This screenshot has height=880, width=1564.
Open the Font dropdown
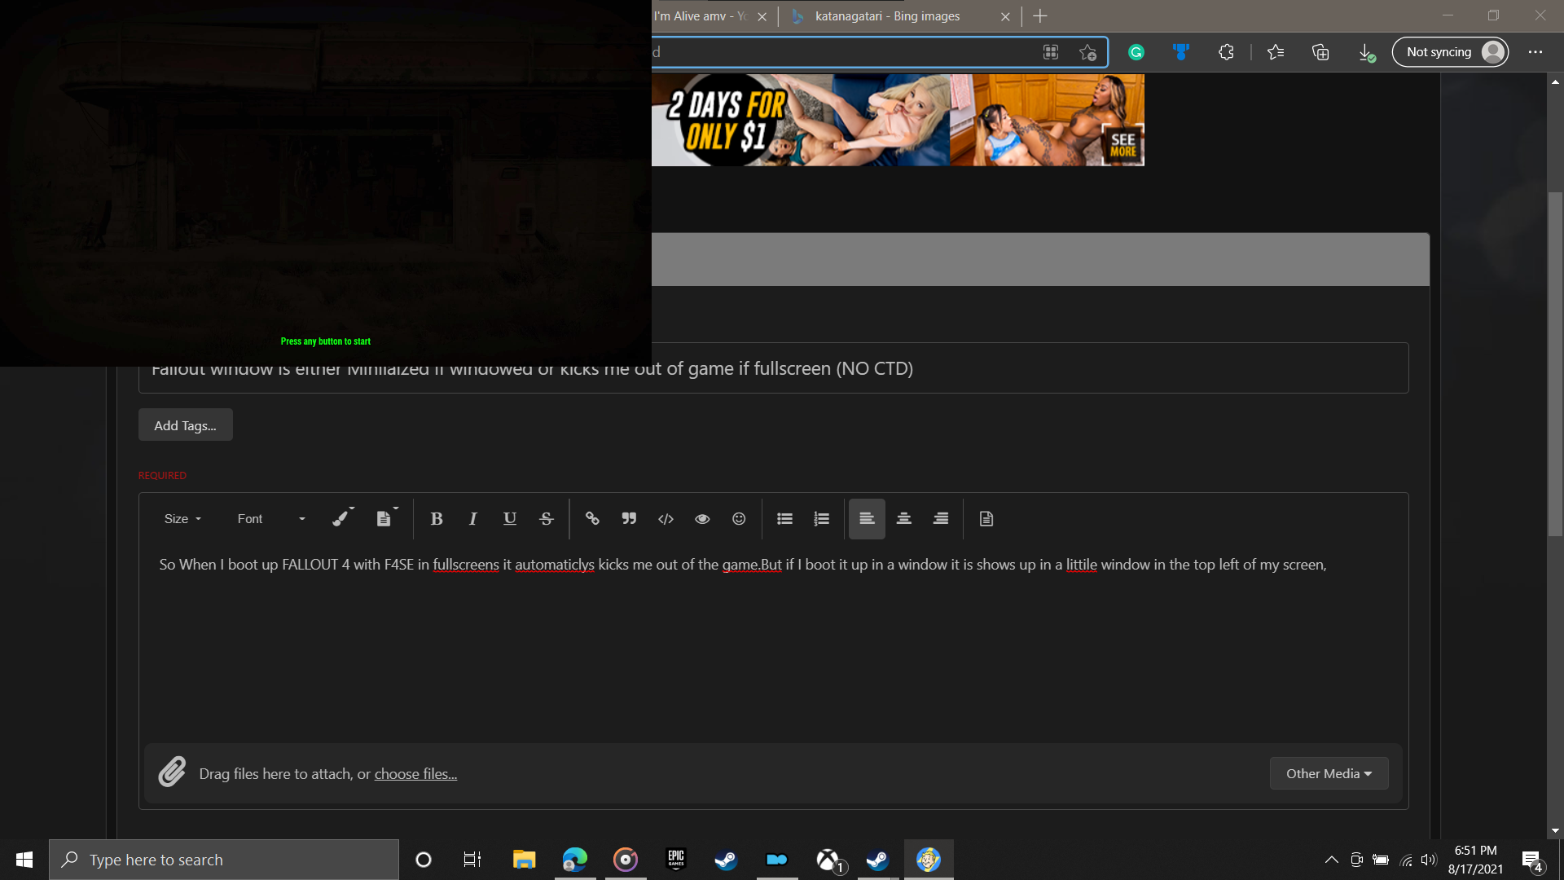[x=271, y=519]
